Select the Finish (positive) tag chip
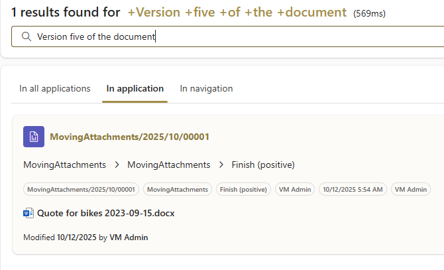 pos(243,189)
